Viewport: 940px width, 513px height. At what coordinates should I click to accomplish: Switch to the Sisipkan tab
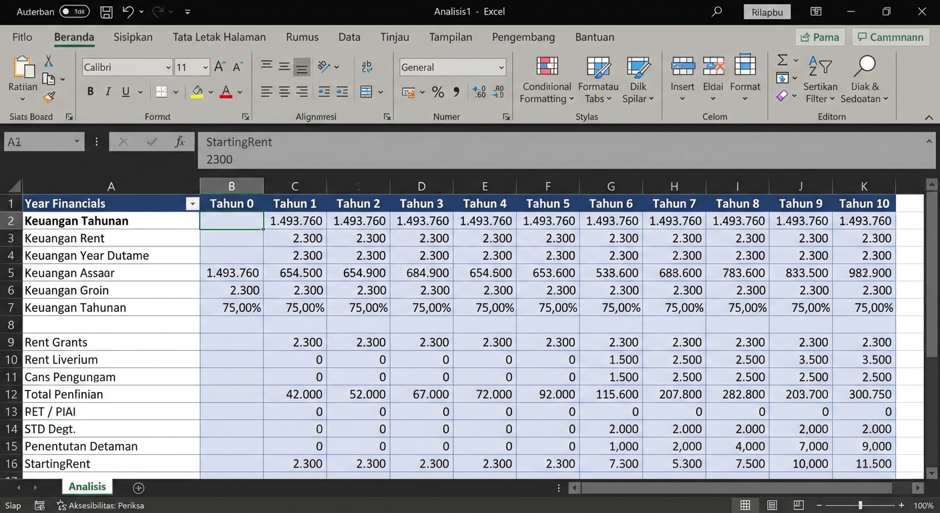pos(133,37)
